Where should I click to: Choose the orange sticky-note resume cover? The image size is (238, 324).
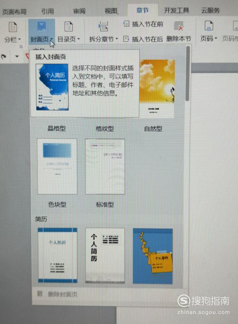click(153, 256)
